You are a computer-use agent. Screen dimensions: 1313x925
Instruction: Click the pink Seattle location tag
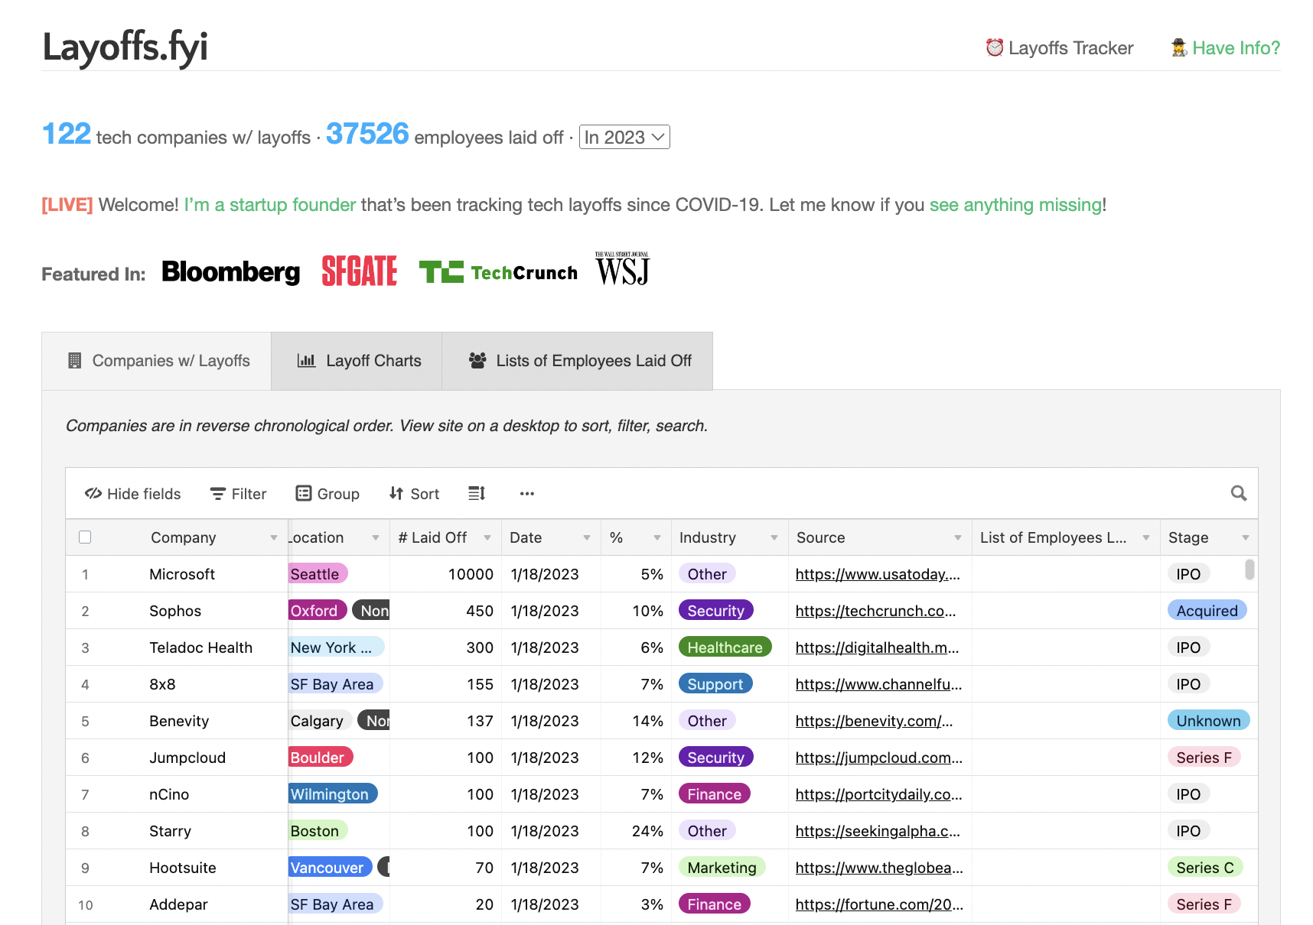click(318, 574)
